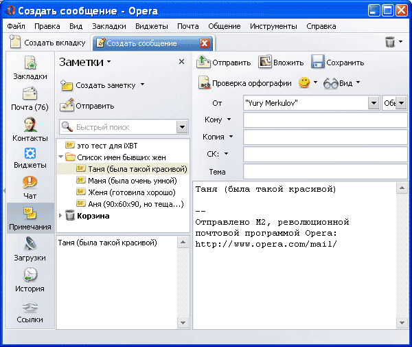Select the note это тест для iXBT
The width and height of the screenshot is (412, 347).
[x=102, y=146]
